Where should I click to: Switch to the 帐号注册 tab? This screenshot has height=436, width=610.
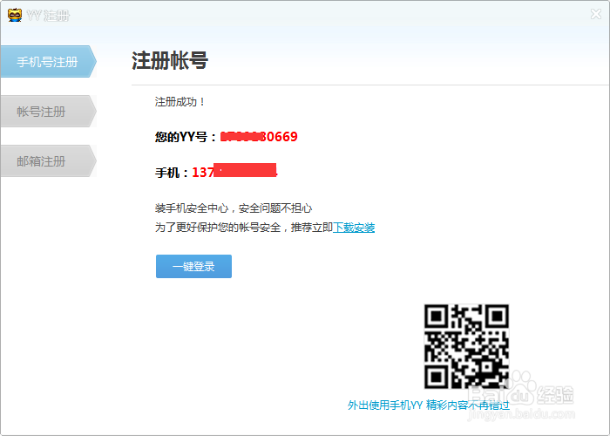[48, 112]
